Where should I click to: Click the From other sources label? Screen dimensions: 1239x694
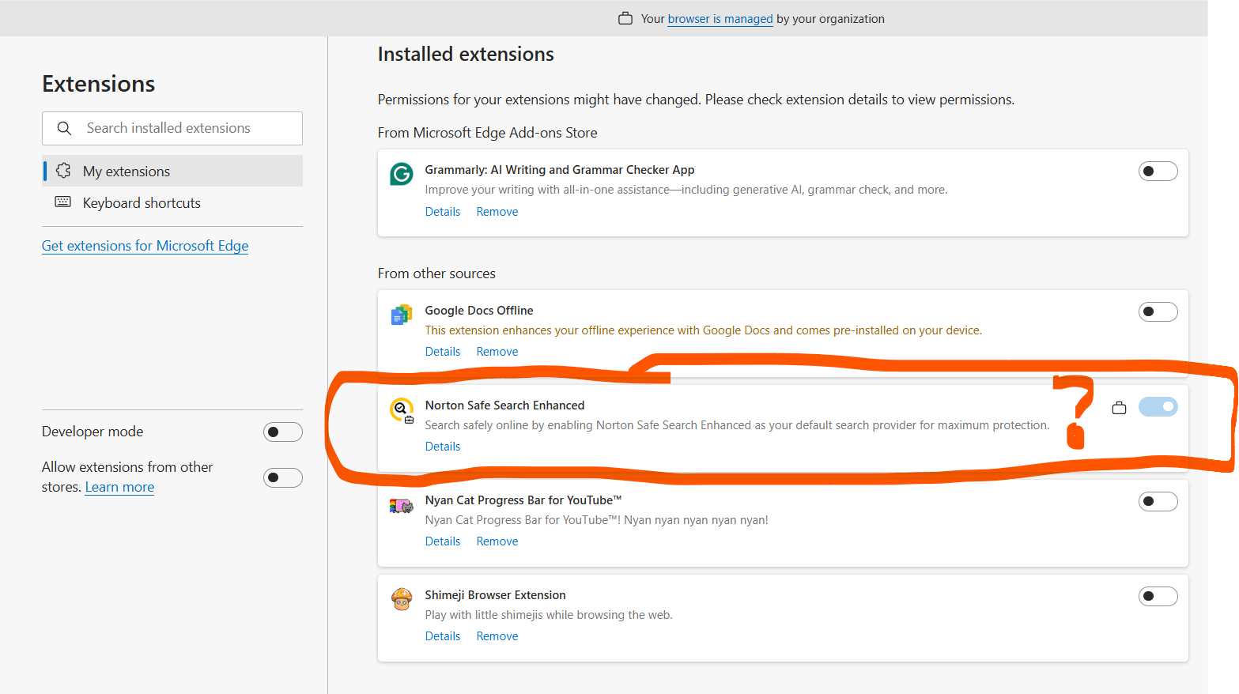[436, 273]
